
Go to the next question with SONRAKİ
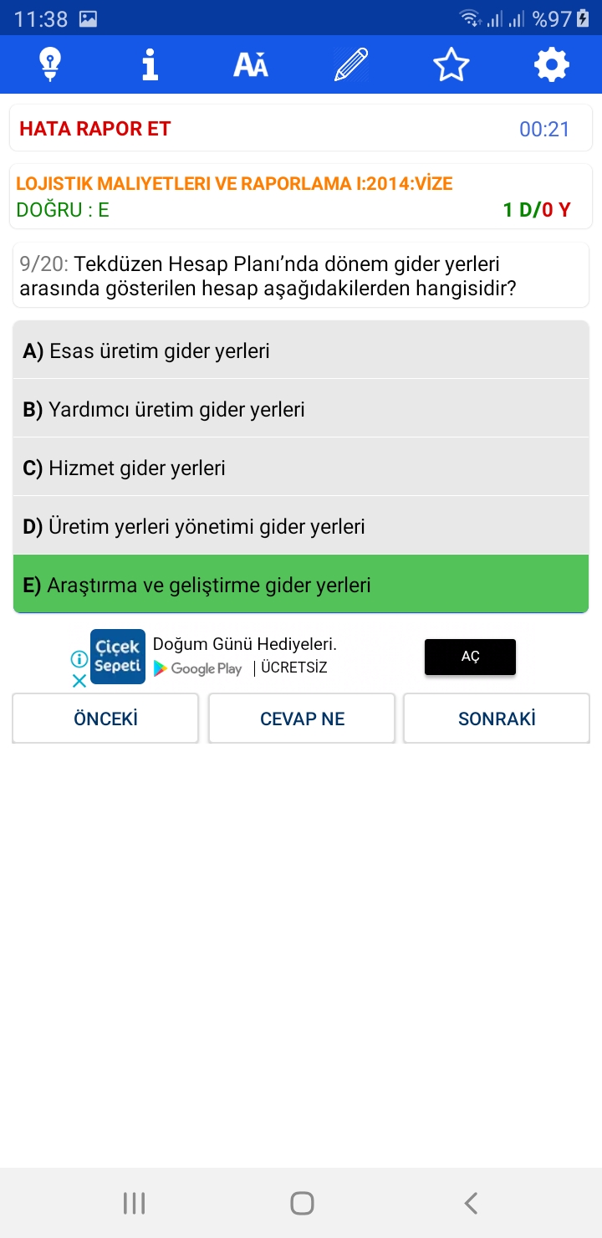coord(497,719)
